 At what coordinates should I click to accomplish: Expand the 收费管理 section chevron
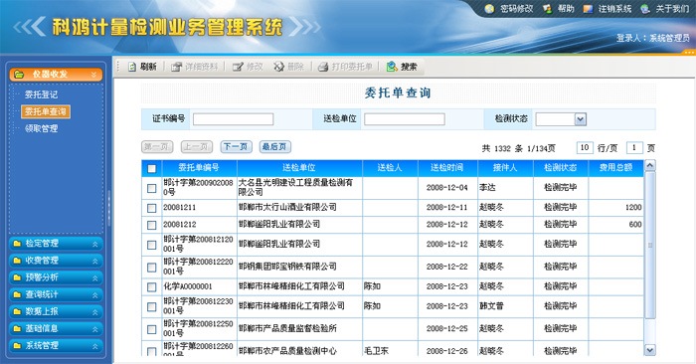95,261
